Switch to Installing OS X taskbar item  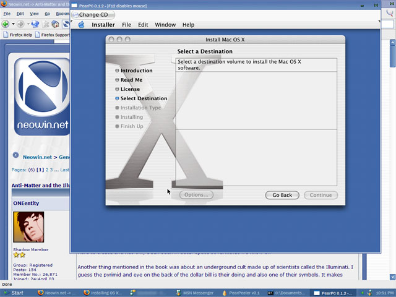[103, 293]
